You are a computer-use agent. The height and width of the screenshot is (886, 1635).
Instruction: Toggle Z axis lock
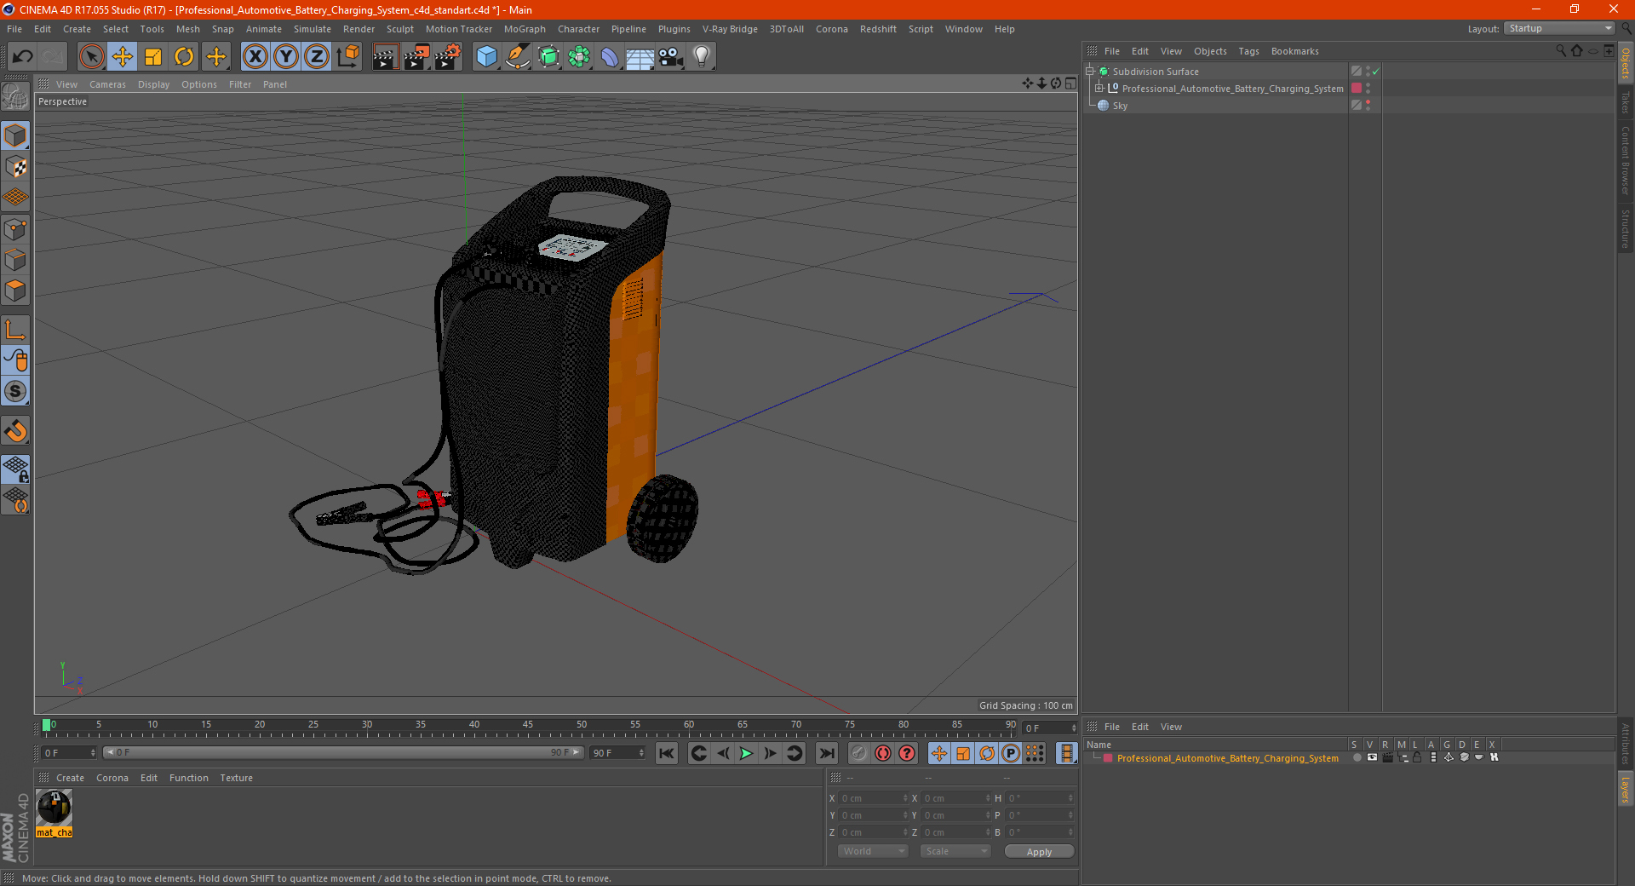[x=317, y=57]
